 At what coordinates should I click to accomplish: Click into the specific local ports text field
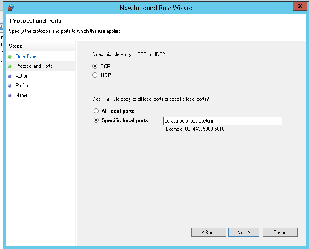click(223, 121)
